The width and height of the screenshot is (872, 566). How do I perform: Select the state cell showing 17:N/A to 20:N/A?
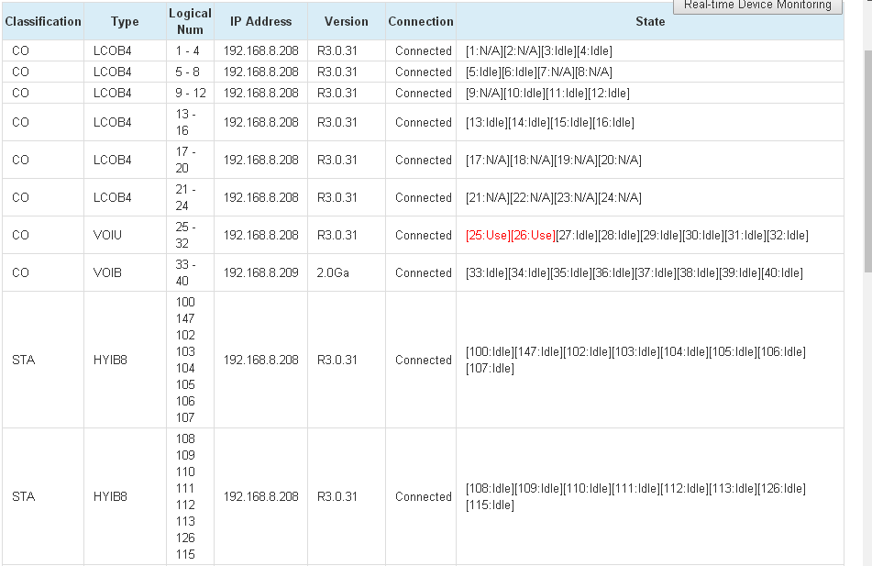(x=554, y=161)
